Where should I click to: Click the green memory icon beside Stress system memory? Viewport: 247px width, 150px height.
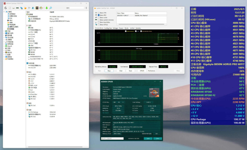tap(96, 20)
